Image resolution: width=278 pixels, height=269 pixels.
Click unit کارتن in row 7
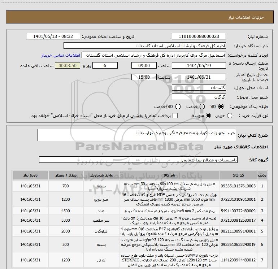pyautogui.click(x=101, y=260)
